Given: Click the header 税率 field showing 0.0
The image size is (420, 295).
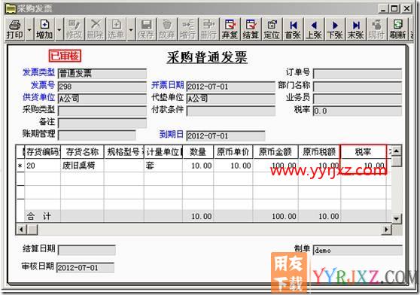Looking at the screenshot, I should [358, 111].
